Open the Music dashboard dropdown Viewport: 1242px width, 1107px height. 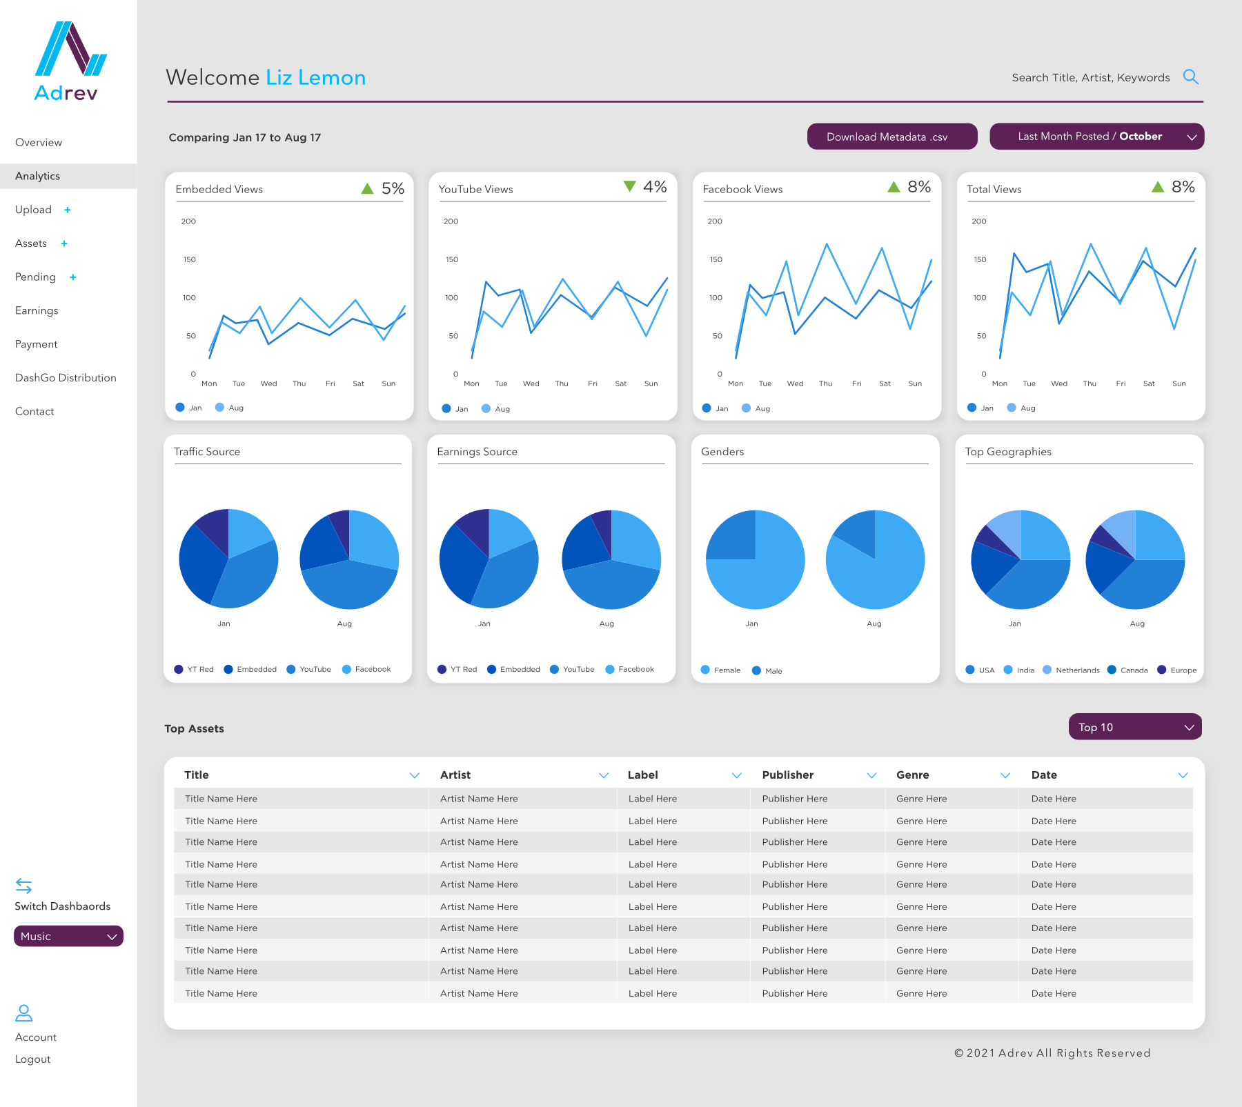(68, 936)
